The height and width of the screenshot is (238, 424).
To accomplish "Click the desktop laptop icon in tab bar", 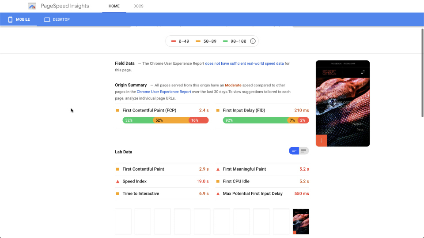I will tap(47, 19).
